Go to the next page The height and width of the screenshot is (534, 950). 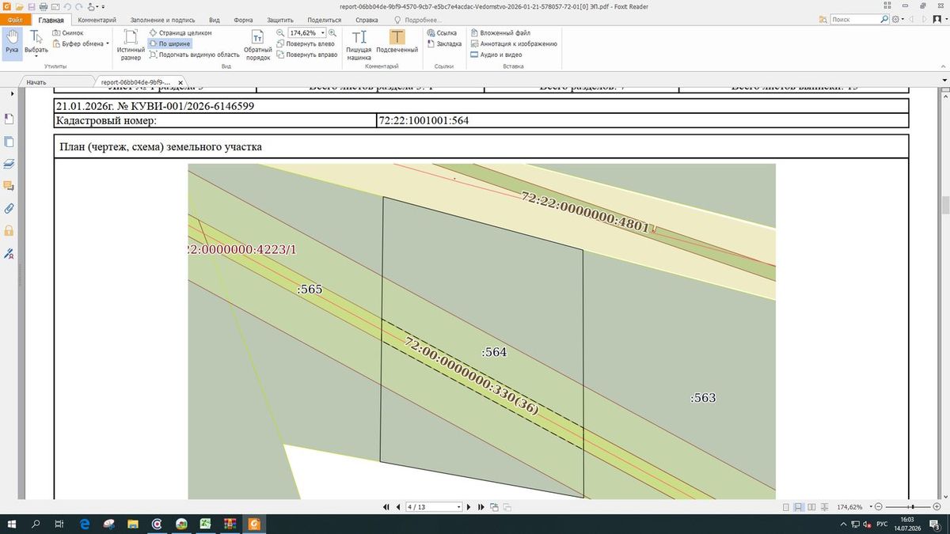[x=469, y=506]
